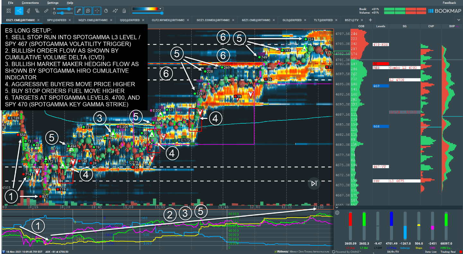Screen dimensions: 463x254
Task: Click the heatmap color gradient bar
Action: point(145,9)
